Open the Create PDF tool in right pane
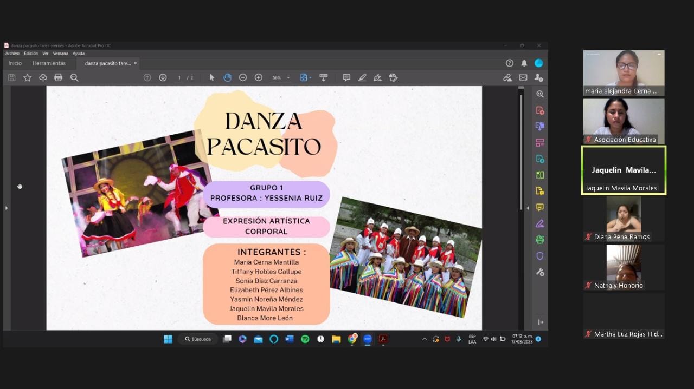This screenshot has width=694, height=389. (x=539, y=110)
